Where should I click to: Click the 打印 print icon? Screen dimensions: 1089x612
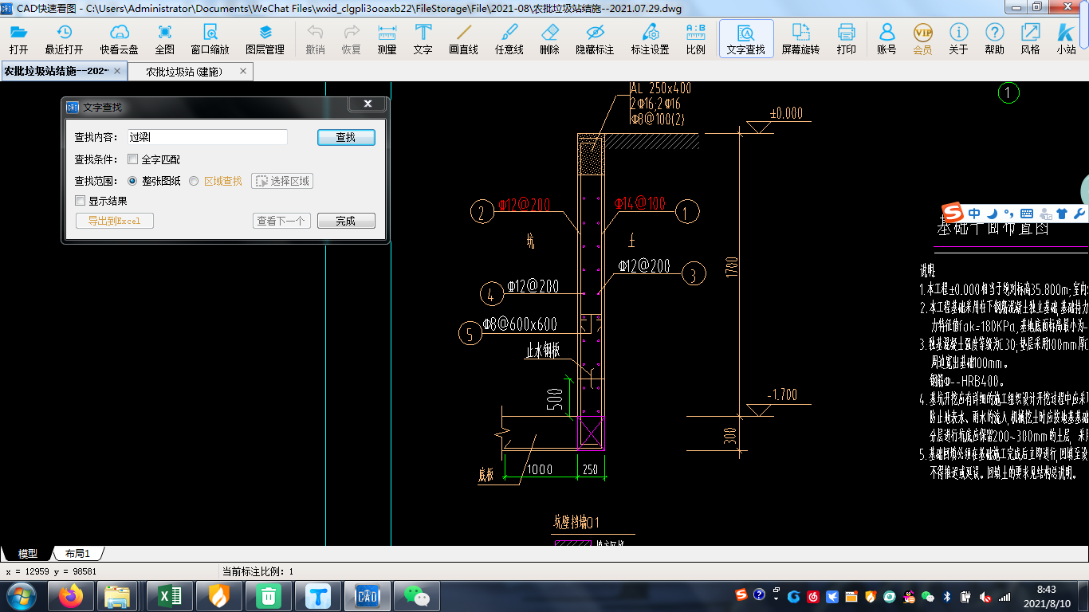(846, 39)
